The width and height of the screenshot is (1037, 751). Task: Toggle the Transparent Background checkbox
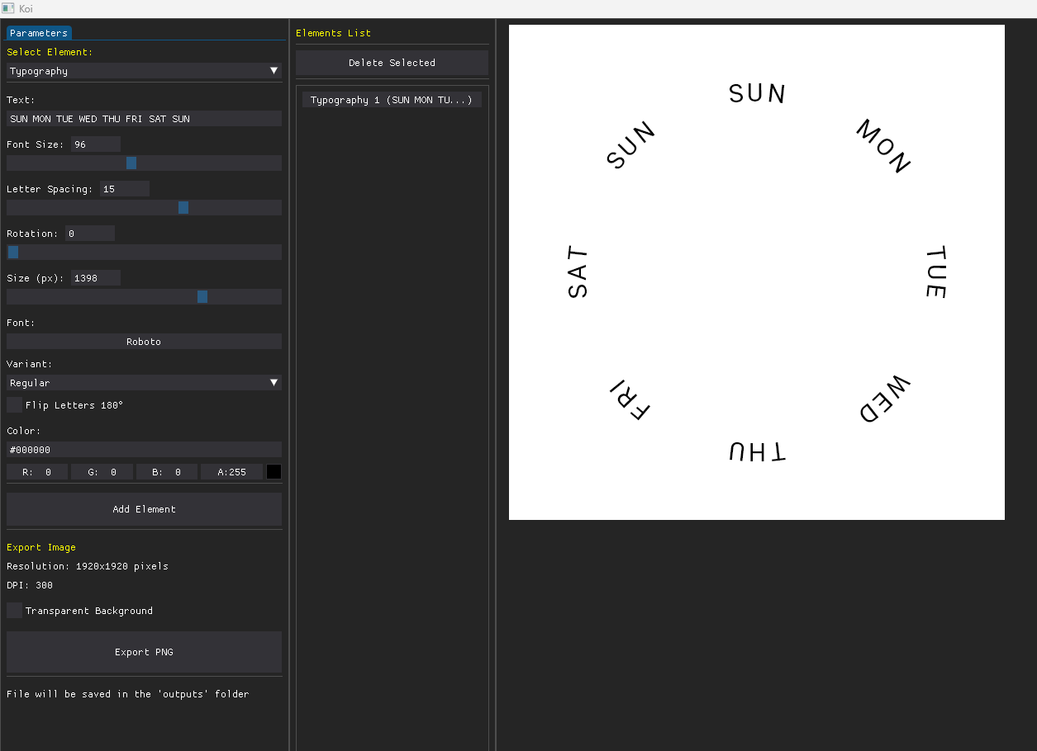15,611
